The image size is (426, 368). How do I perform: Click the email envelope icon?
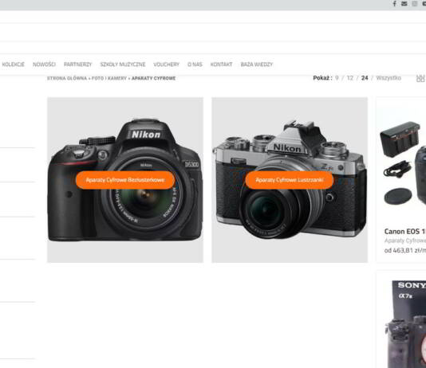(404, 3)
